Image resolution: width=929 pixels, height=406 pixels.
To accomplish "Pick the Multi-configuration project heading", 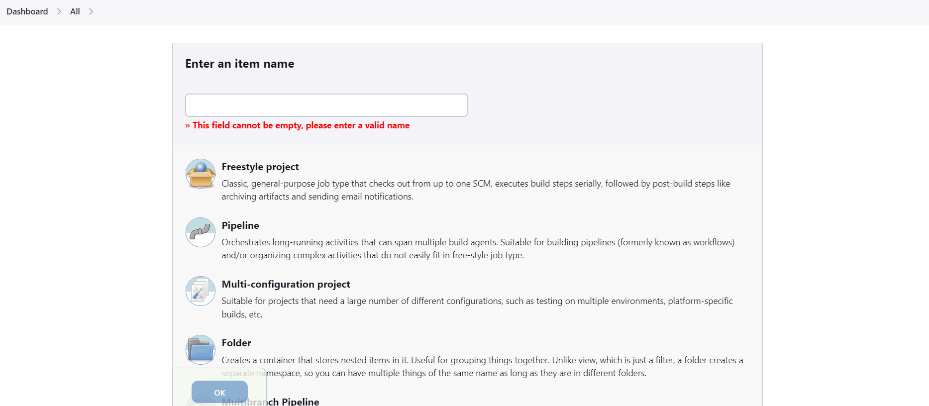I will click(x=286, y=284).
